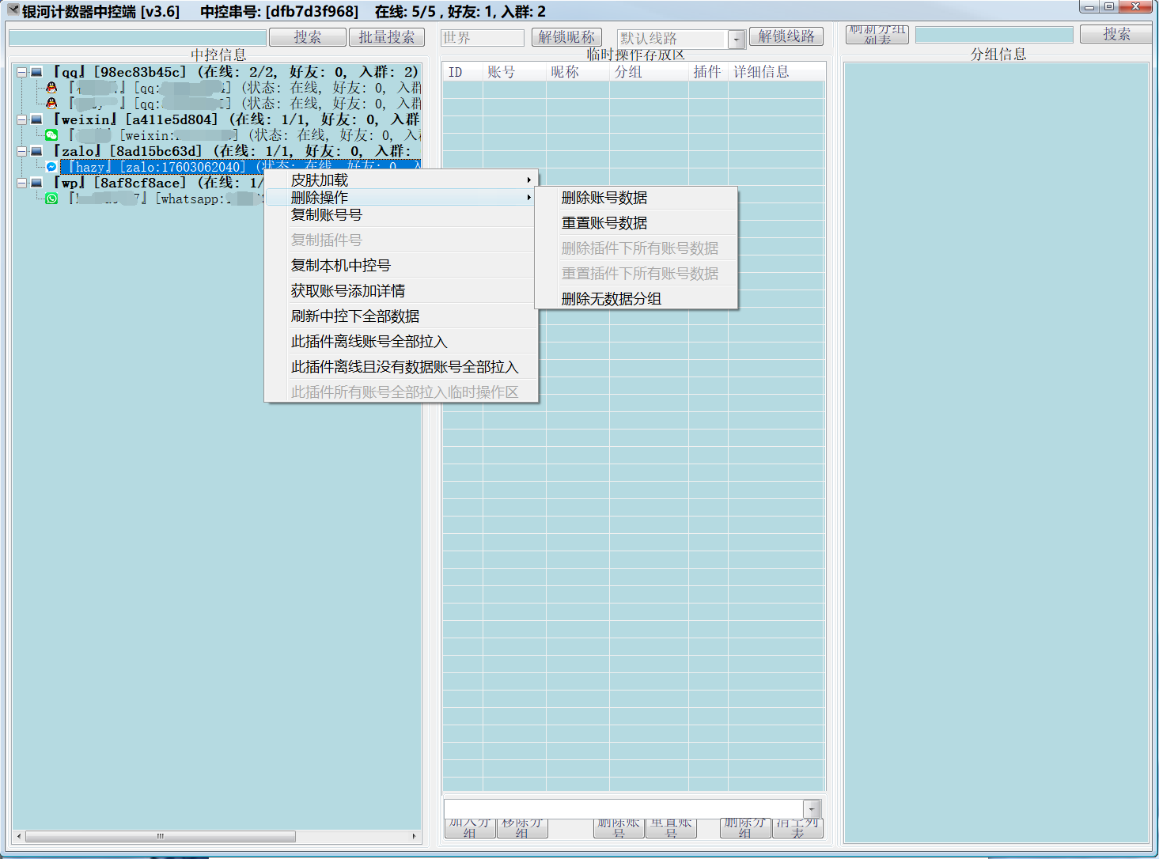This screenshot has height=859, width=1159.
Task: Select 删除账号数据 in the submenu
Action: (604, 198)
